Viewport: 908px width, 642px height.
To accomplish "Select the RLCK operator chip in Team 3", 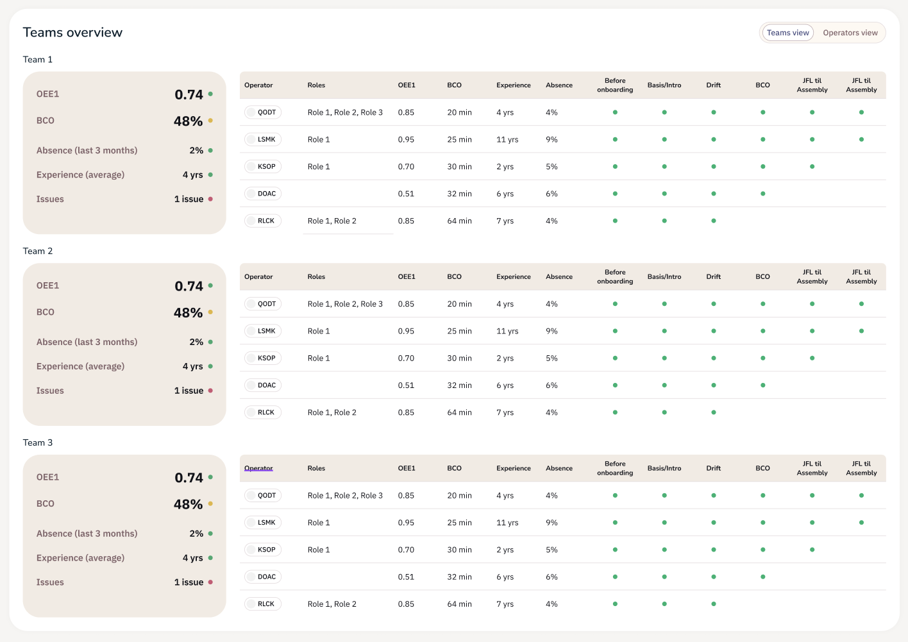I will (263, 604).
